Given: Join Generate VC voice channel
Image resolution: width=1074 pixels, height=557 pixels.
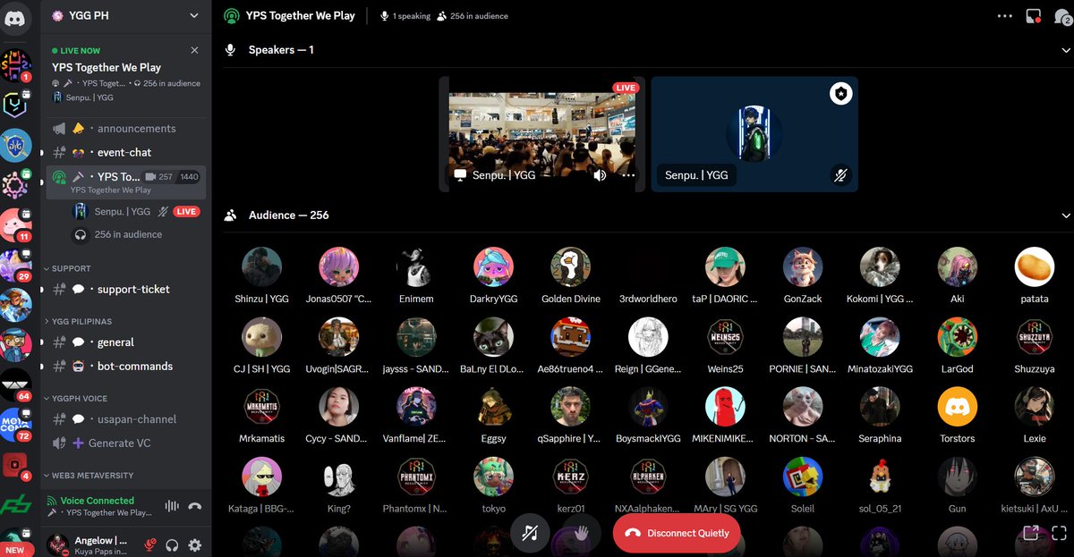Looking at the screenshot, I should pos(125,443).
